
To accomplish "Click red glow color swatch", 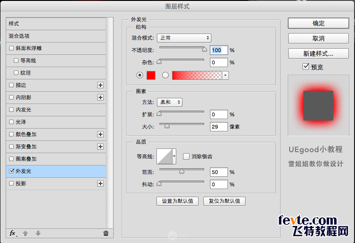I will [151, 75].
